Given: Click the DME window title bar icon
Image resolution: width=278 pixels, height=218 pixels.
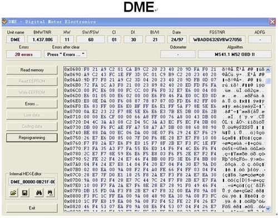Looking at the screenshot, I should (4, 22).
